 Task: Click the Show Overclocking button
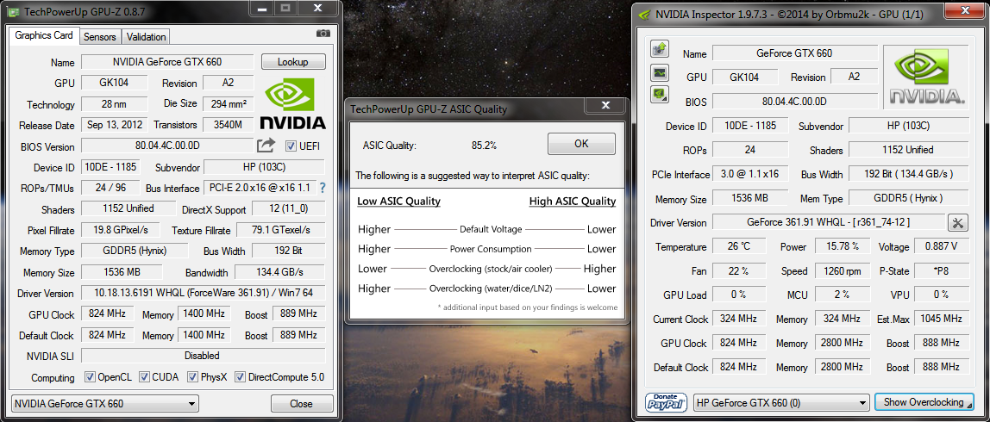(x=923, y=402)
